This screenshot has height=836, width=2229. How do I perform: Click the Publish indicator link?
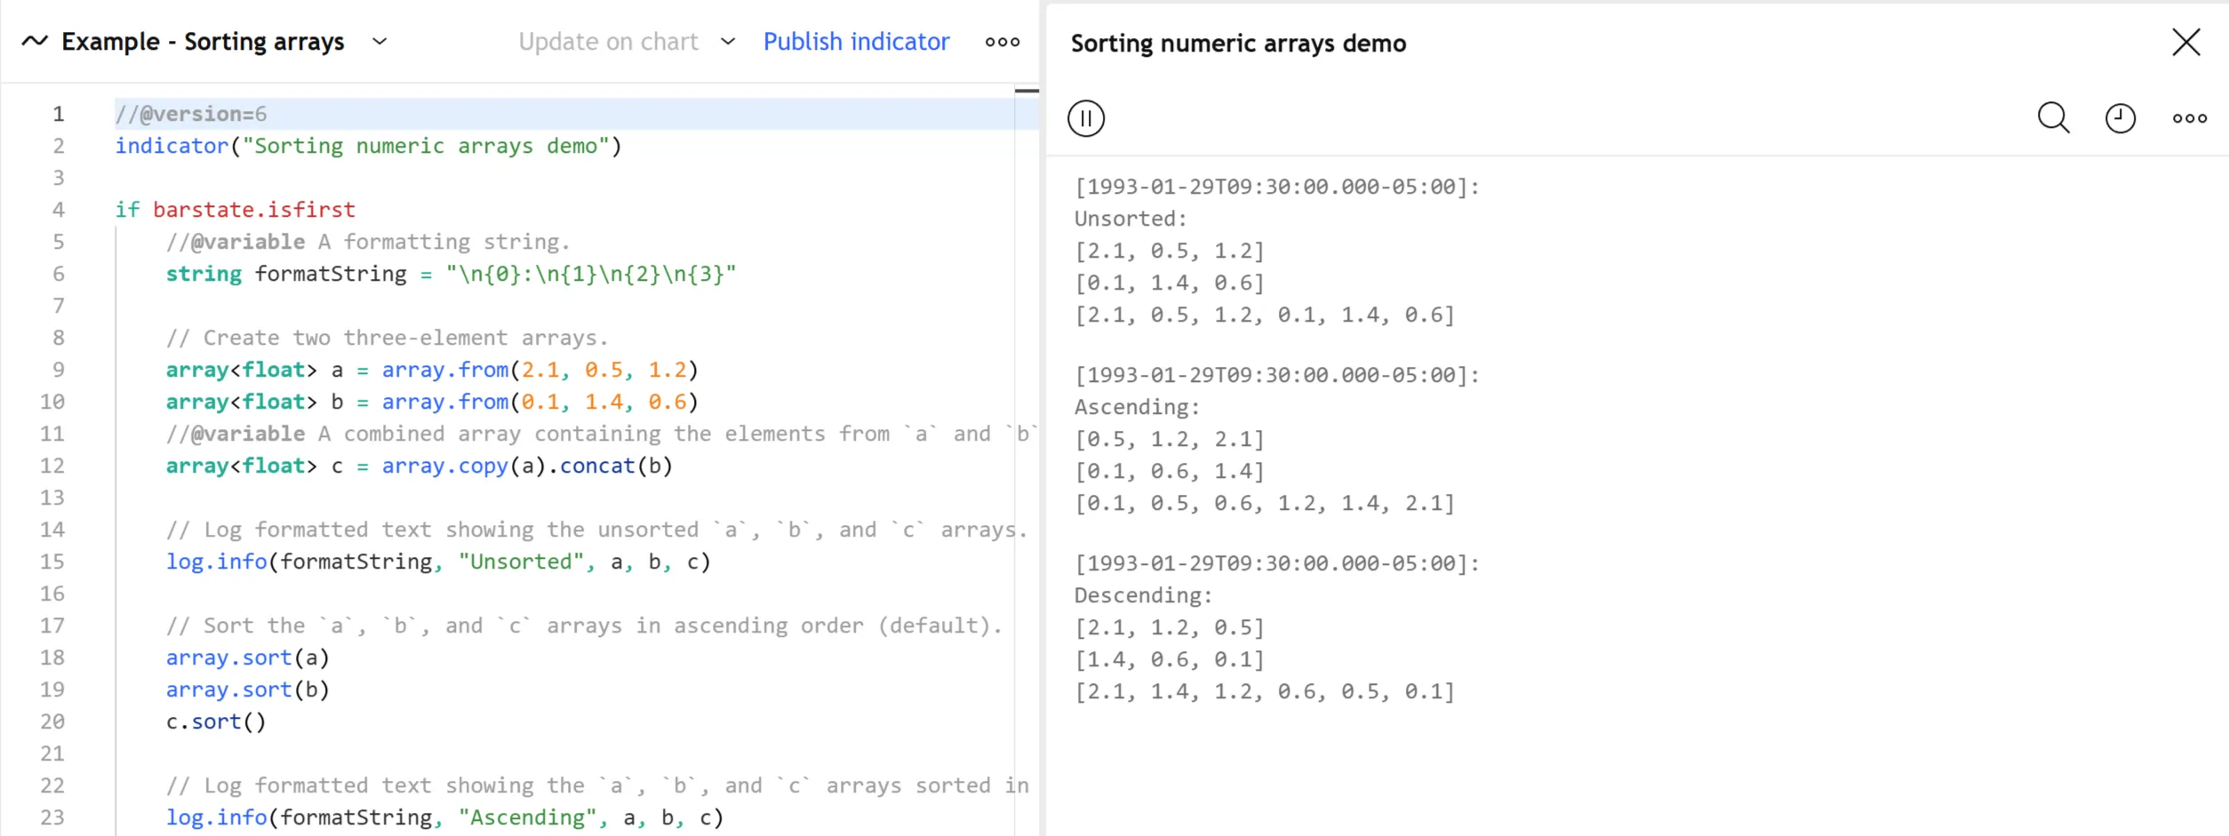tap(856, 42)
